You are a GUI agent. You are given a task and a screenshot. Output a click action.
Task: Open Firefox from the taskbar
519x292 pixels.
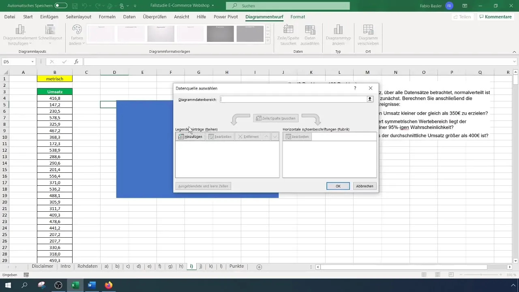point(108,285)
